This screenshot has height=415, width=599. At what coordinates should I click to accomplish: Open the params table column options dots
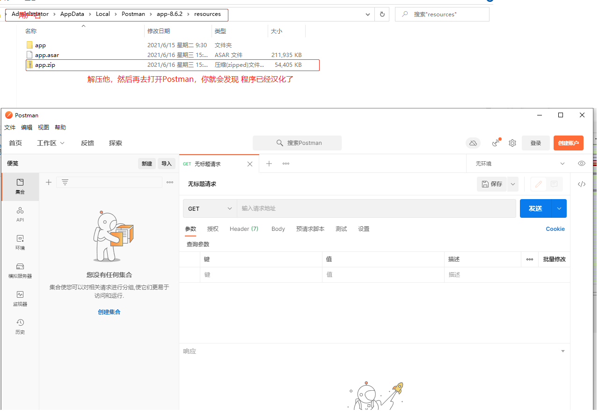[x=530, y=259]
